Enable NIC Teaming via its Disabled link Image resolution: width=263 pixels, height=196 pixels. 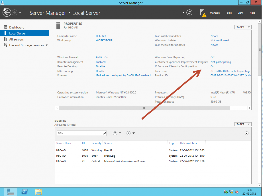click(x=101, y=71)
